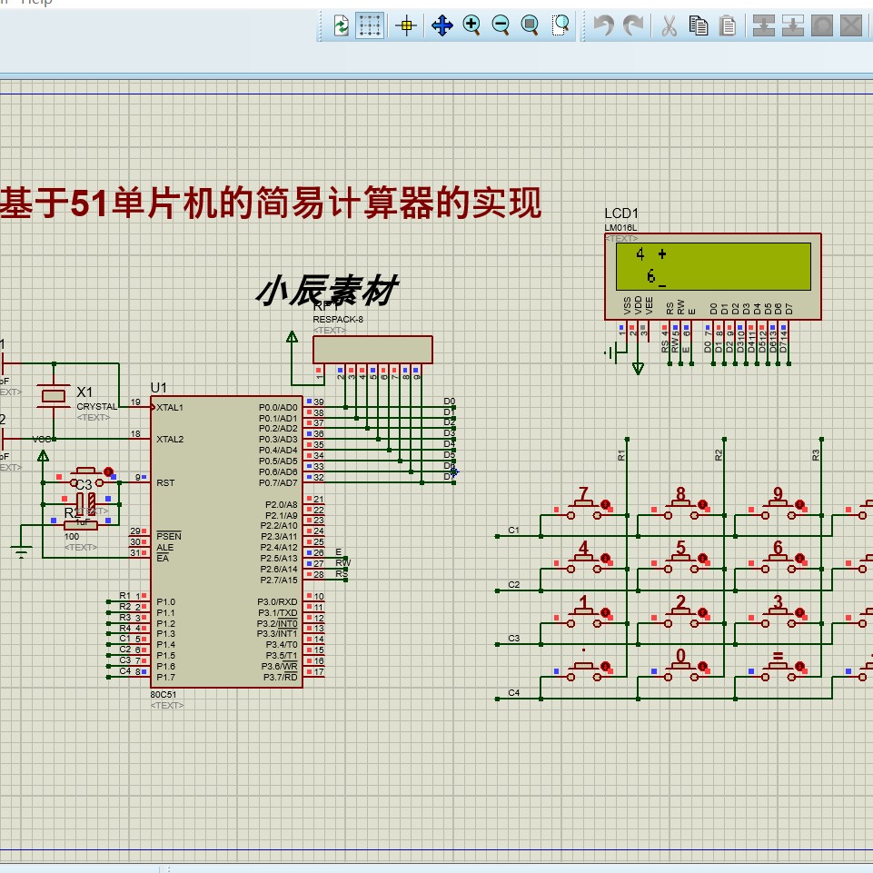Click the Zoom to view entire sheet icon
Viewport: 873px width, 873px height.
tap(530, 25)
